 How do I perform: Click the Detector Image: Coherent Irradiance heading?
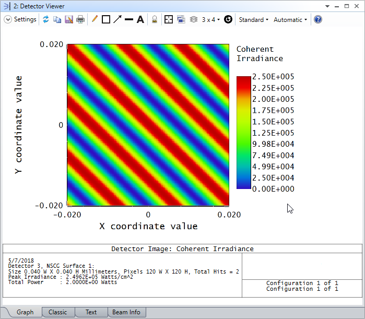click(182, 249)
